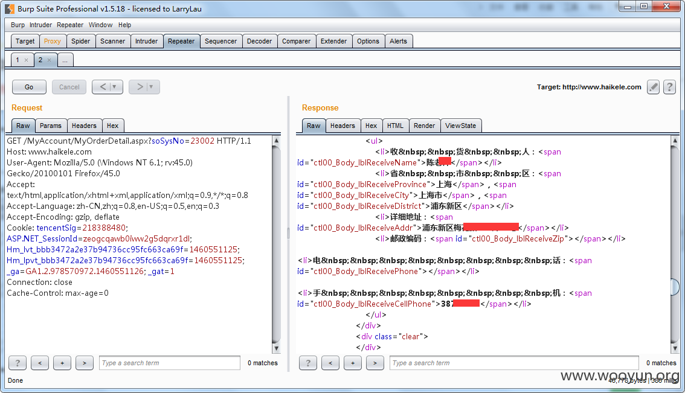
Task: Click the response pane scrollbar up arrow
Action: click(x=675, y=140)
